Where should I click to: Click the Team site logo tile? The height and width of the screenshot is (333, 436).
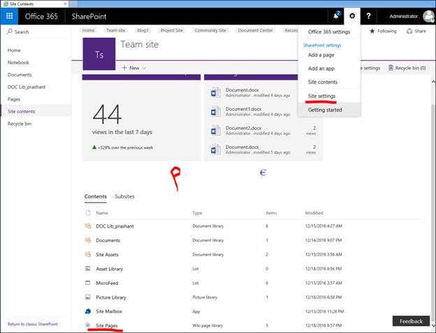tap(98, 53)
